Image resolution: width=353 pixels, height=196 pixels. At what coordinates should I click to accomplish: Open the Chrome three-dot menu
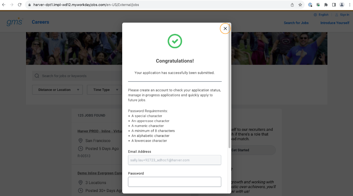pos(350,5)
